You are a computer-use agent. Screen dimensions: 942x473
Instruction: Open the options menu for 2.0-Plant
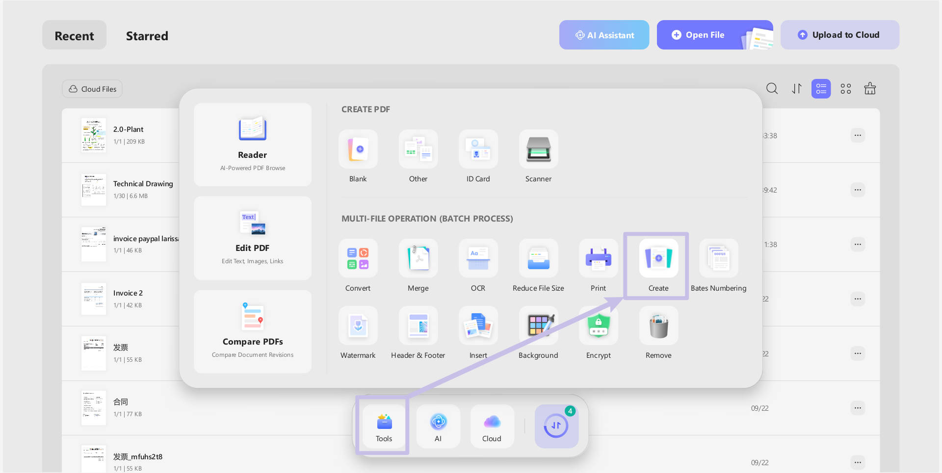point(858,135)
